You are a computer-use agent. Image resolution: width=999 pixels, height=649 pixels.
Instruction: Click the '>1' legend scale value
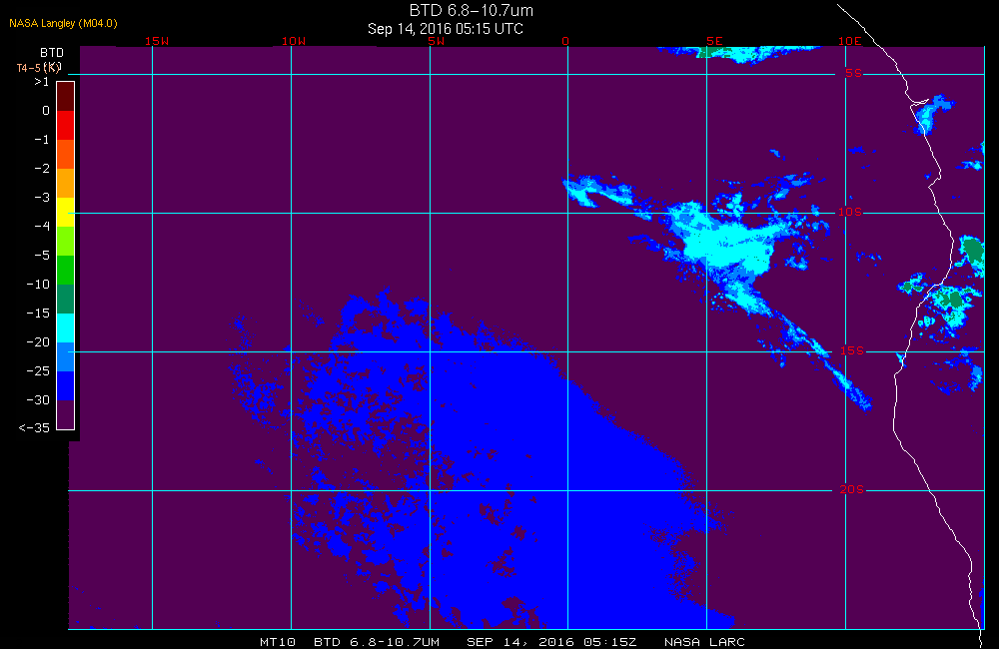coord(42,82)
